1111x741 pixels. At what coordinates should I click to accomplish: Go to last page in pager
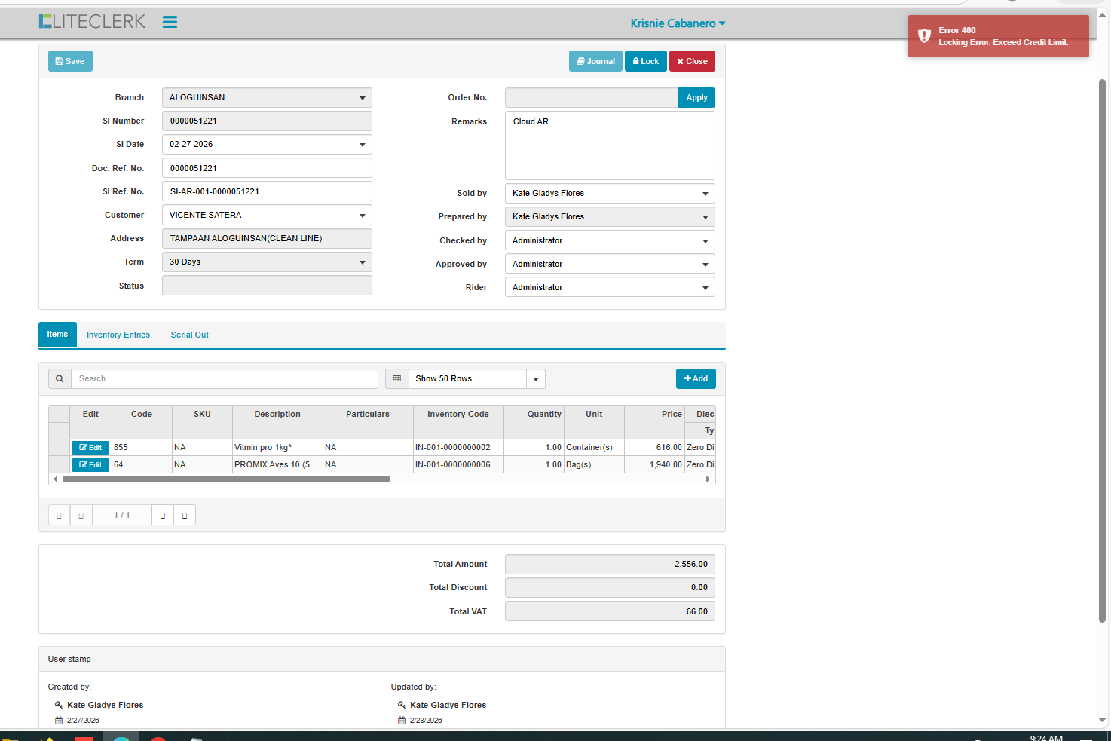pyautogui.click(x=185, y=516)
